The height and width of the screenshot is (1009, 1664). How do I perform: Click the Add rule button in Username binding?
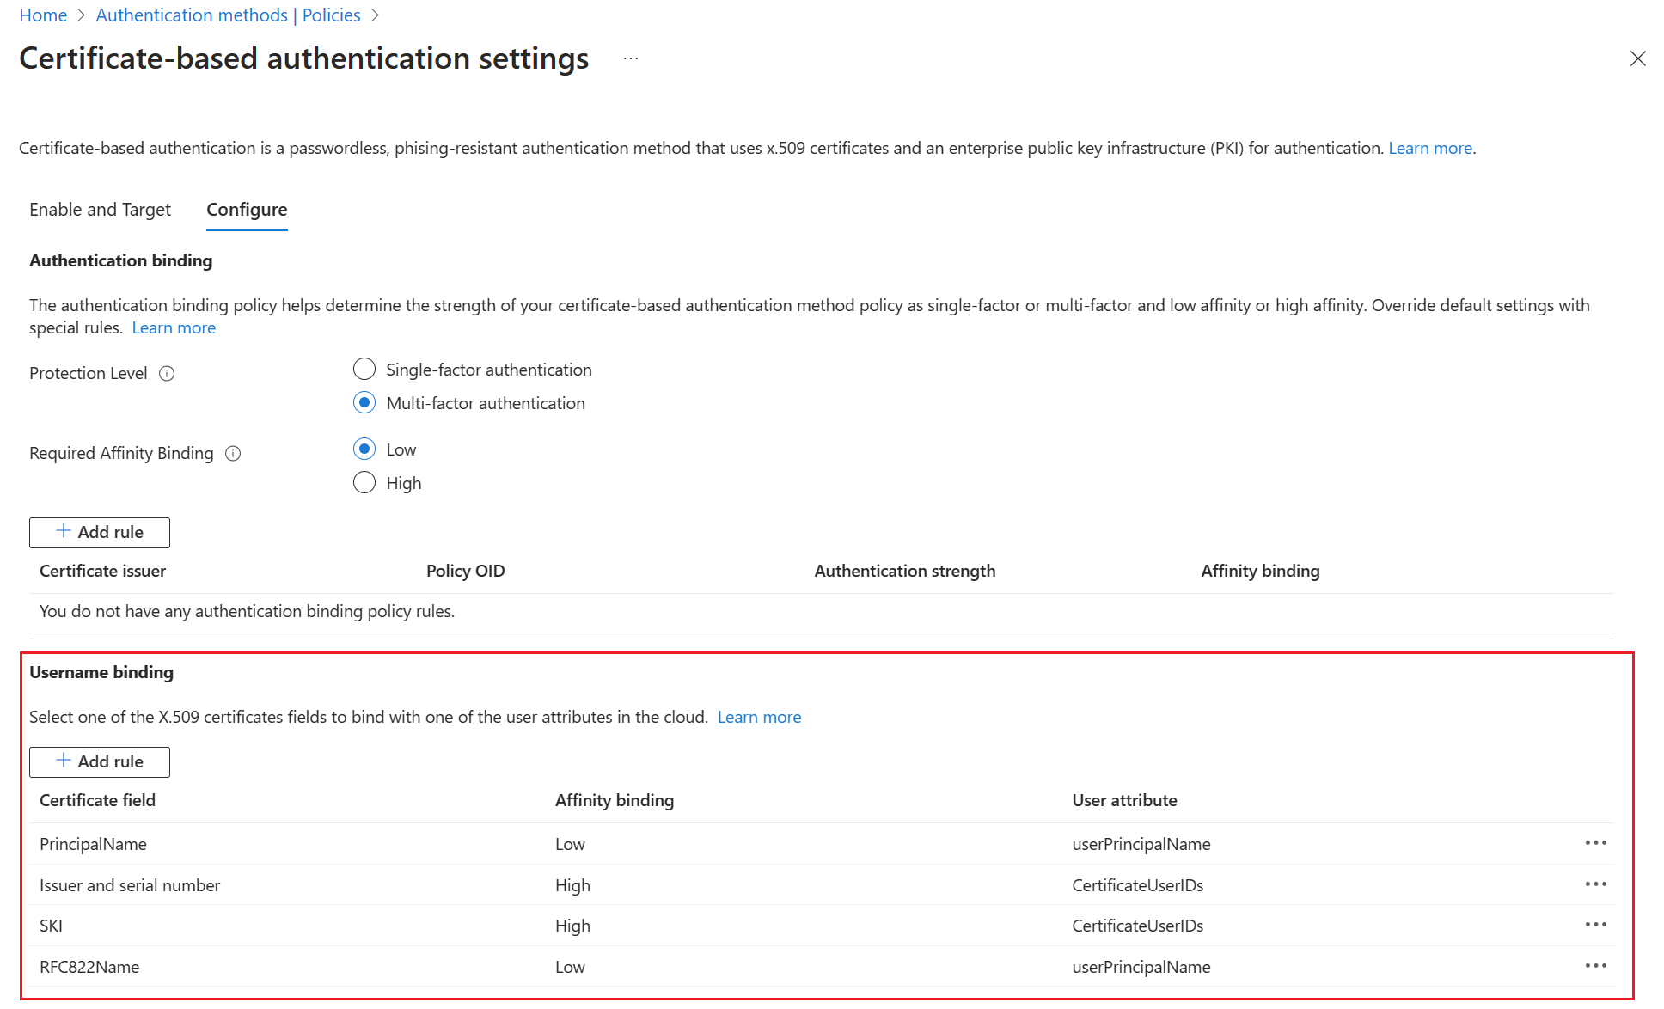pyautogui.click(x=100, y=761)
